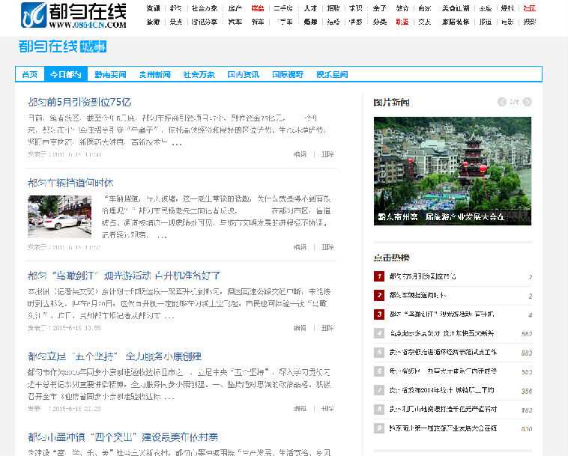Click 编辑 under the 乌瞰剑江 article
This screenshot has width=568, height=456.
click(x=300, y=328)
